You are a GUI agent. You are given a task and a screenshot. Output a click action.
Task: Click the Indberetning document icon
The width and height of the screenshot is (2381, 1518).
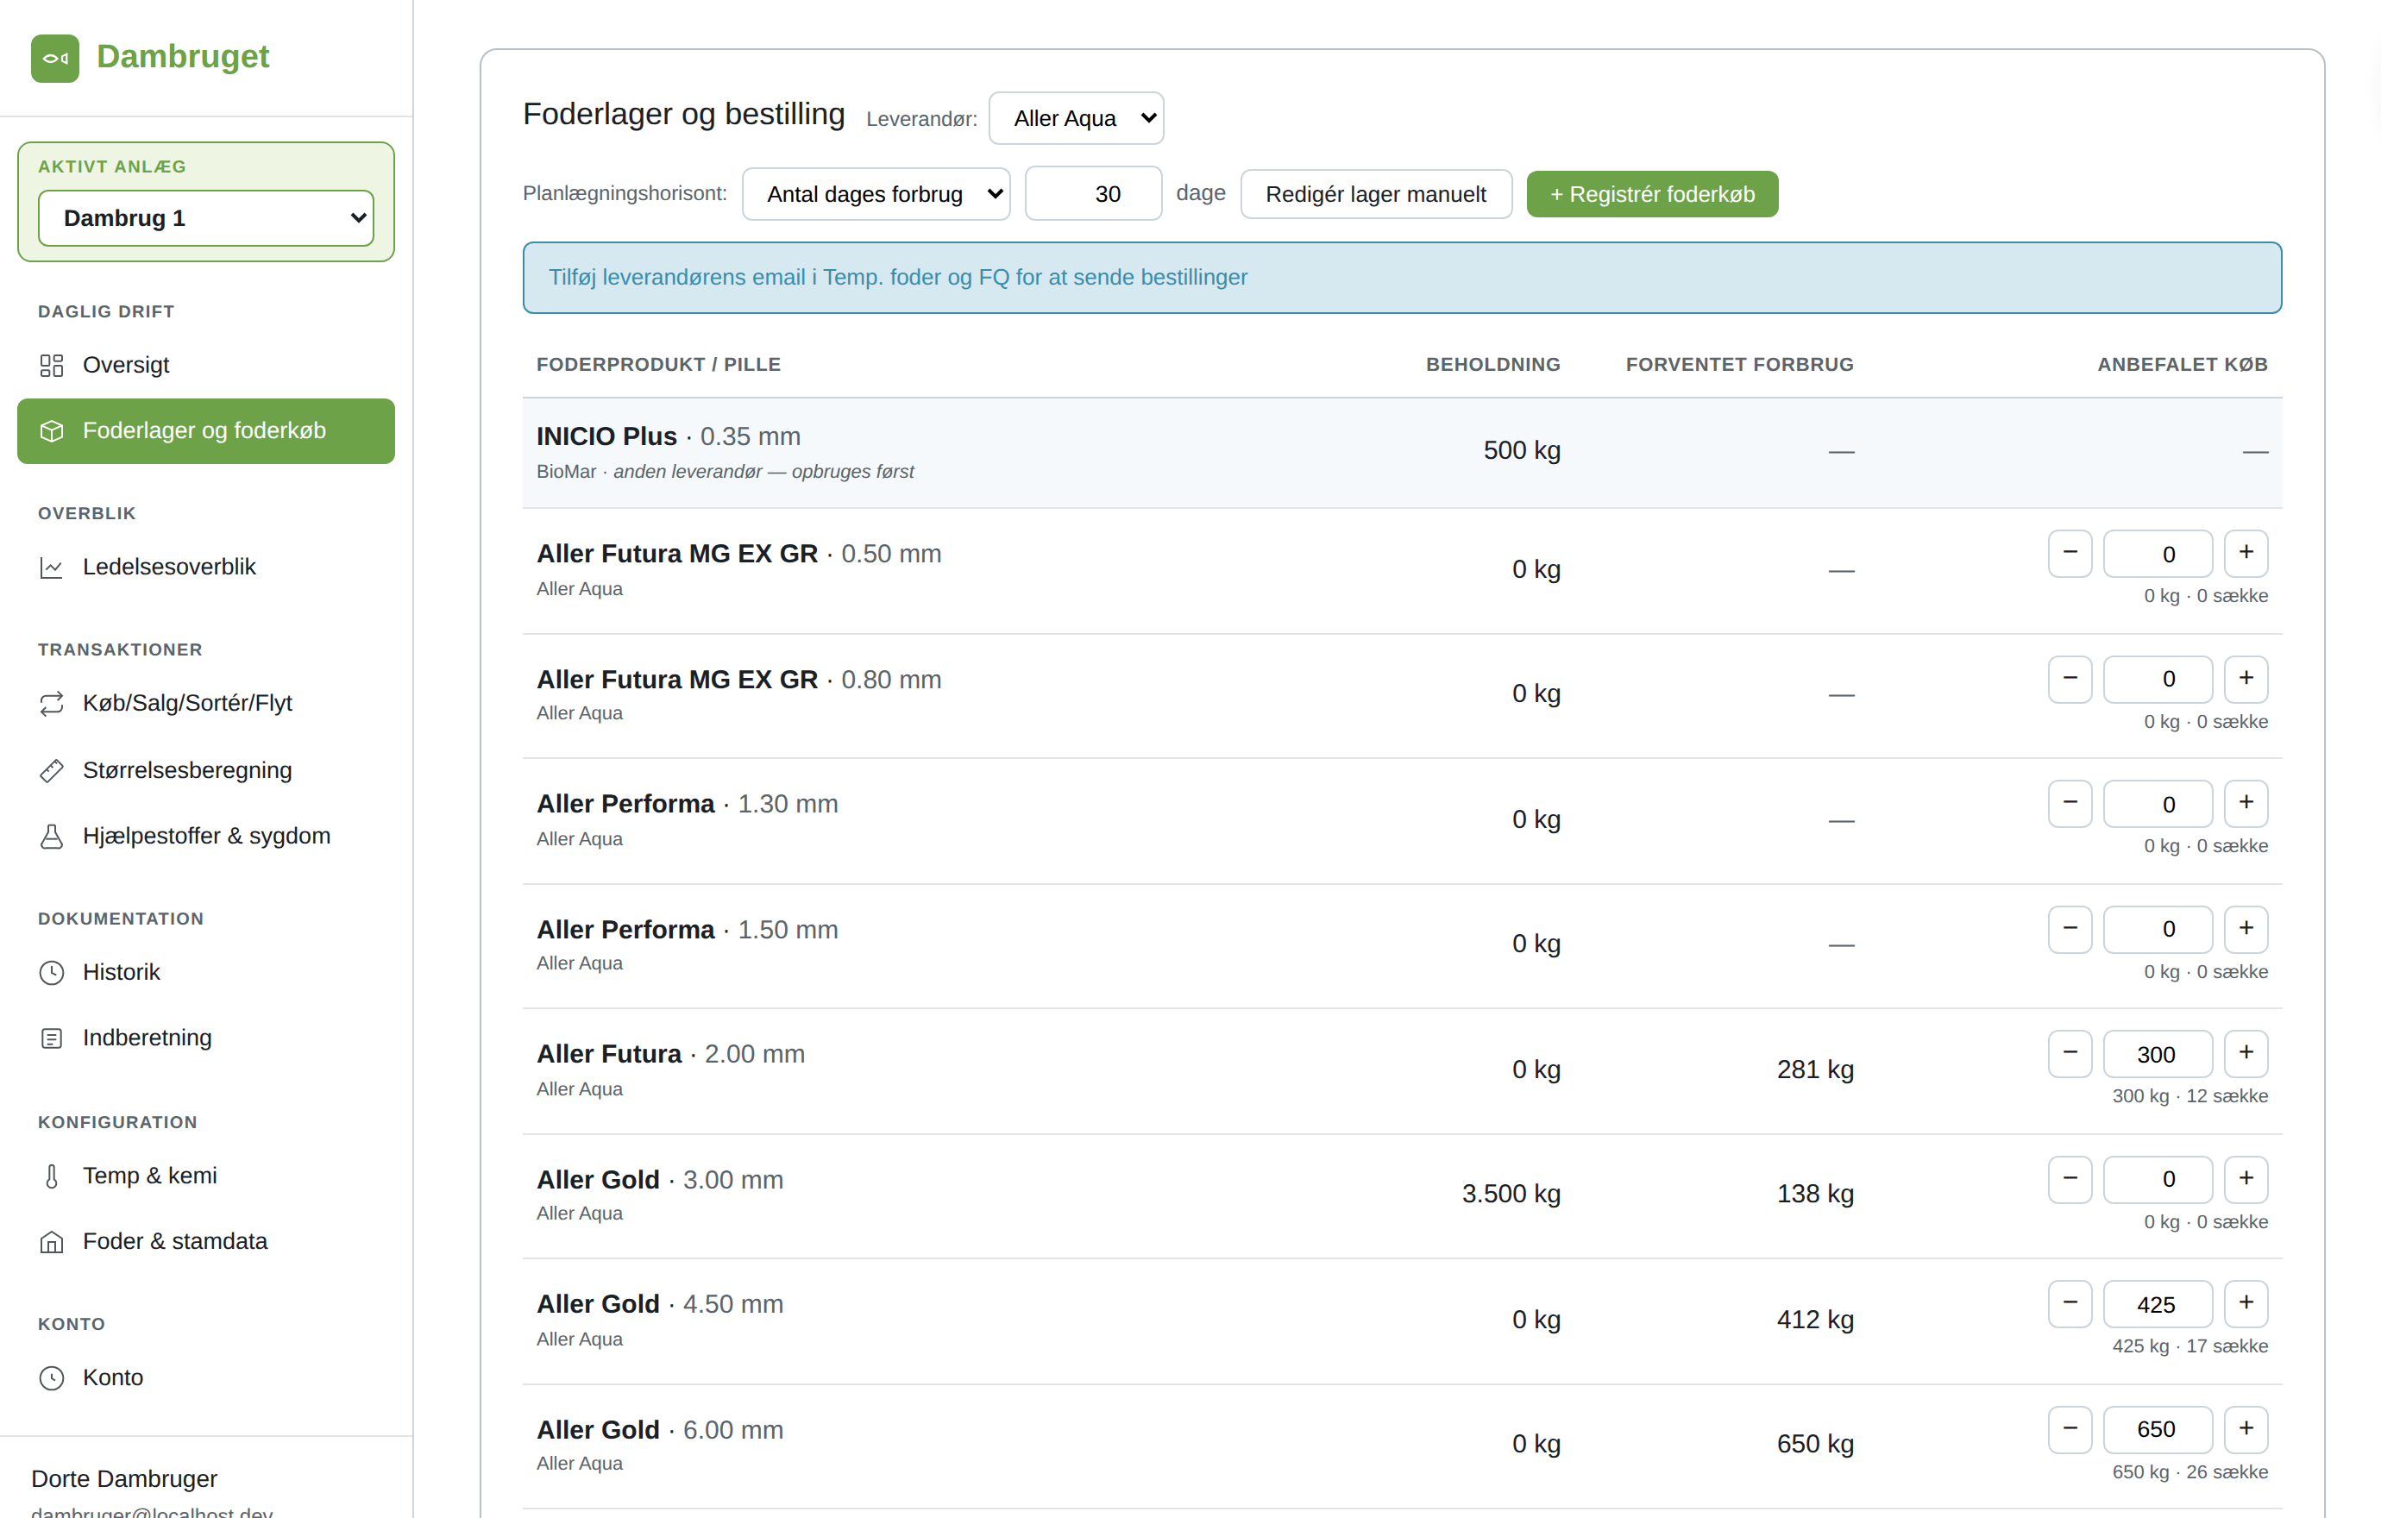point(52,1038)
